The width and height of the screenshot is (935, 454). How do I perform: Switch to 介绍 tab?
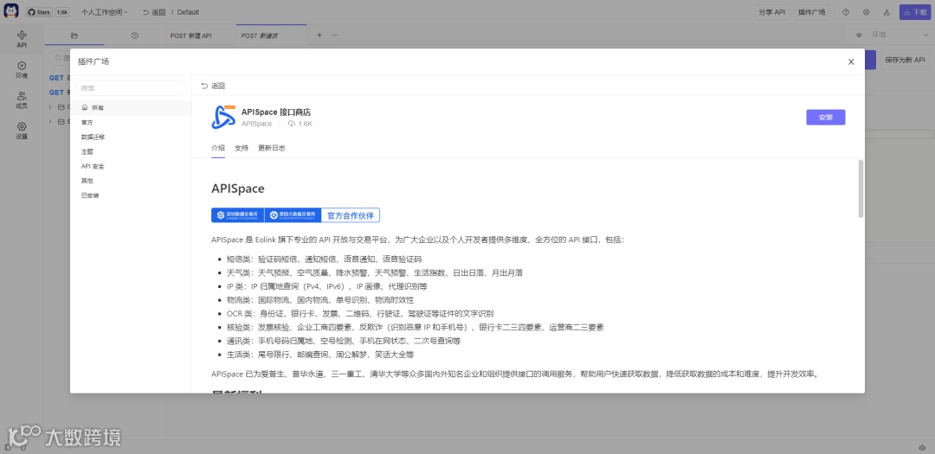pyautogui.click(x=218, y=148)
